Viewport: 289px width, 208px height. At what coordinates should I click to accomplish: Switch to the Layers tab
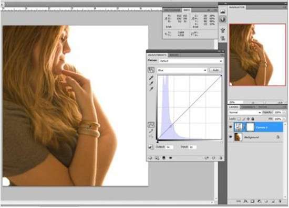point(233,107)
